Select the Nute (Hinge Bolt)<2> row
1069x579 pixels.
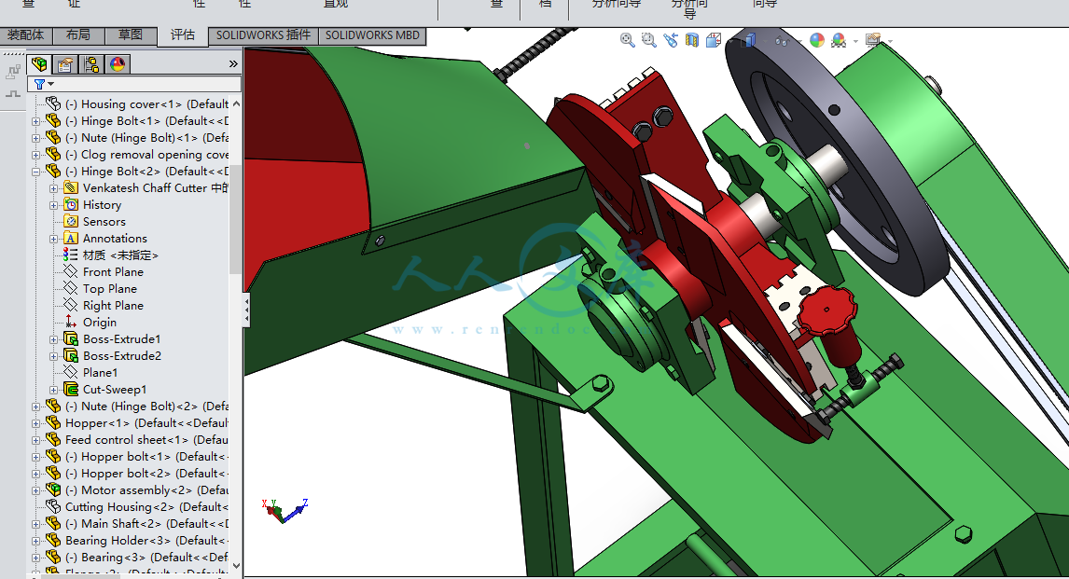point(136,406)
